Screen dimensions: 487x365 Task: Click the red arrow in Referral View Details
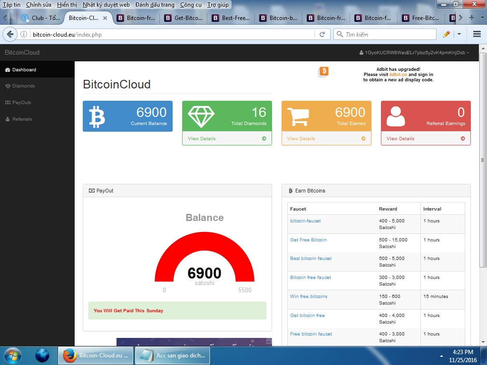pyautogui.click(x=463, y=138)
